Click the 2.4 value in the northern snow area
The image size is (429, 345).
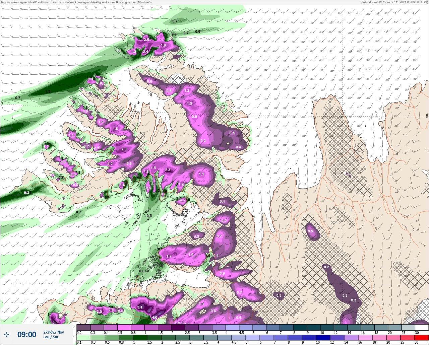[145, 52]
